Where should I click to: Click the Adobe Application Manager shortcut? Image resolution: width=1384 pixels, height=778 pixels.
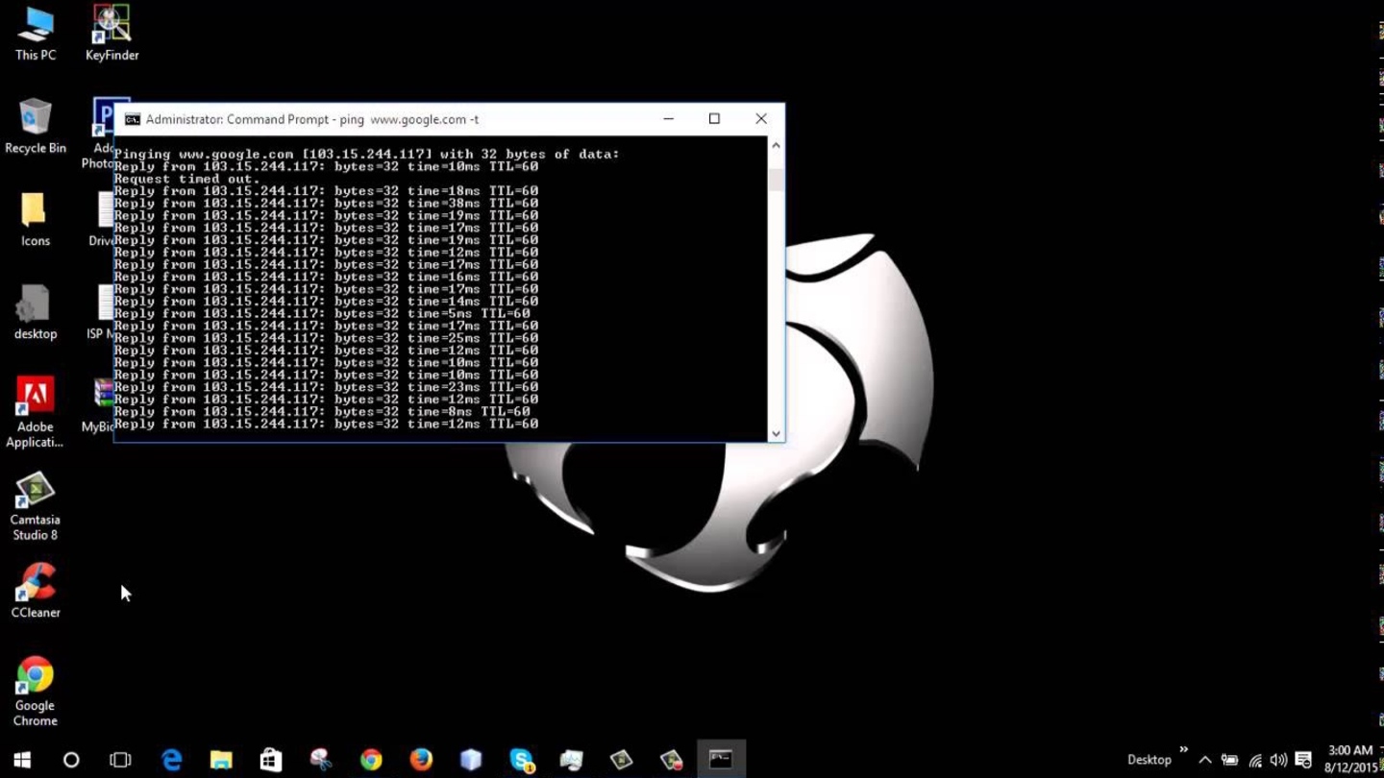(x=36, y=411)
